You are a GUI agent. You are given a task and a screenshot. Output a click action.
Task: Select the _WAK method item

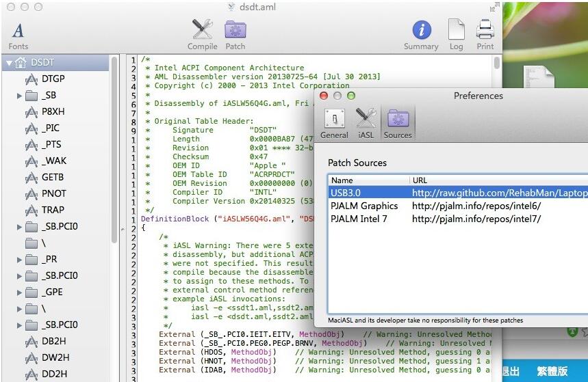click(53, 161)
